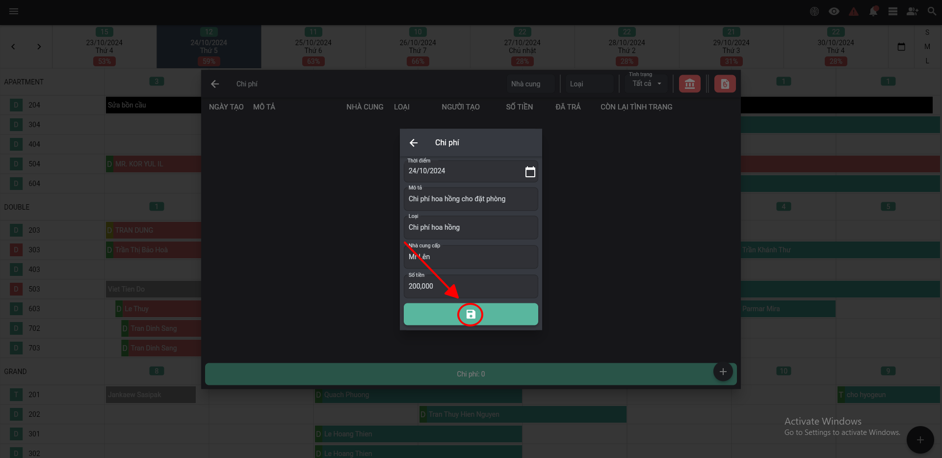Click the red export file icon
The image size is (942, 458).
(725, 84)
